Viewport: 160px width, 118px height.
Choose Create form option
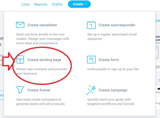[109, 60]
